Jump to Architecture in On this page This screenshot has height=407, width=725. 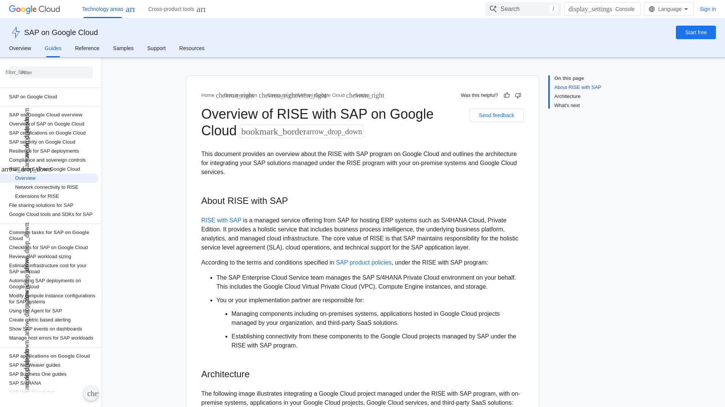click(567, 96)
